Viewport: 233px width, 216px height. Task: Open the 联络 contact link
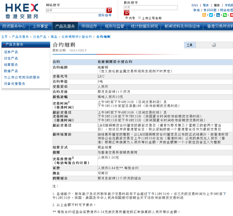pos(197,10)
